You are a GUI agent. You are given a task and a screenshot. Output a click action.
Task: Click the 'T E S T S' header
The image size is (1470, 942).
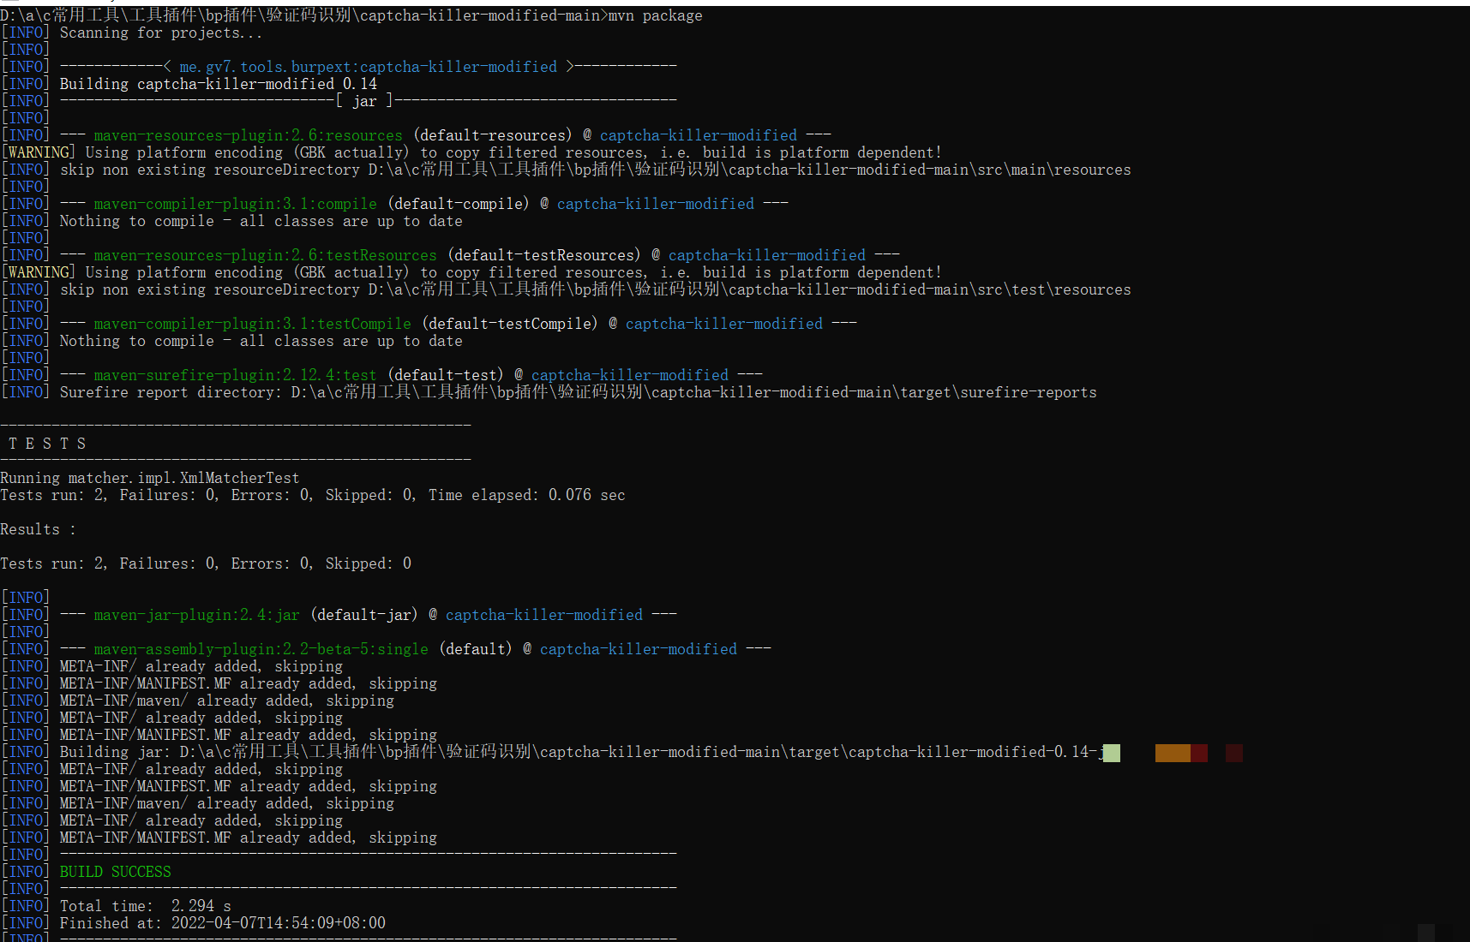[x=47, y=444]
